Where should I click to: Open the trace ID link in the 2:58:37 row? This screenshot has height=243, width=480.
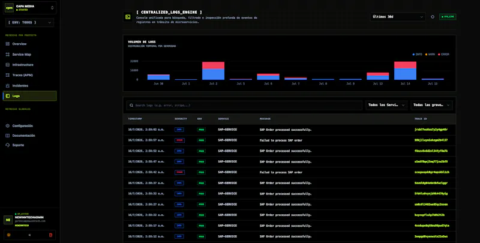[431, 183]
